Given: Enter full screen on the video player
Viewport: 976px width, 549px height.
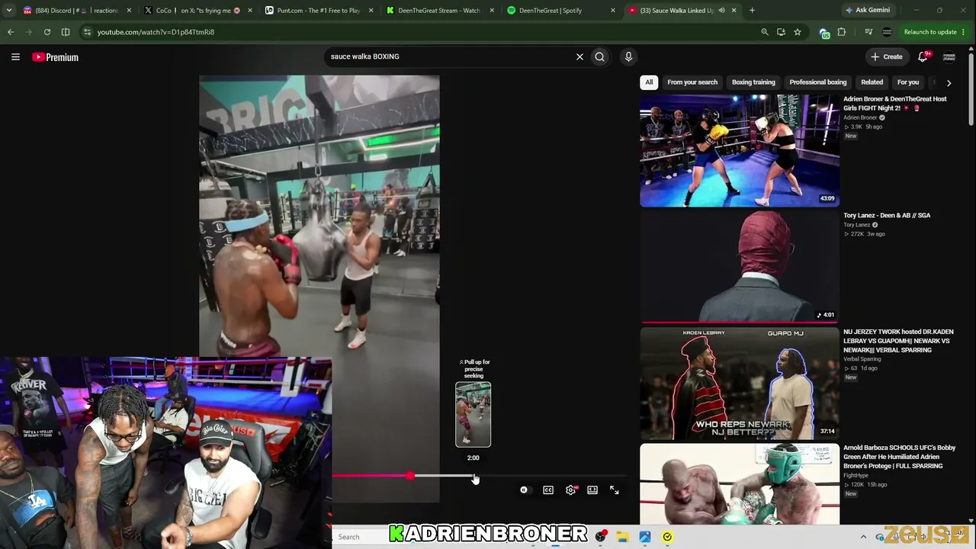Looking at the screenshot, I should (x=615, y=490).
